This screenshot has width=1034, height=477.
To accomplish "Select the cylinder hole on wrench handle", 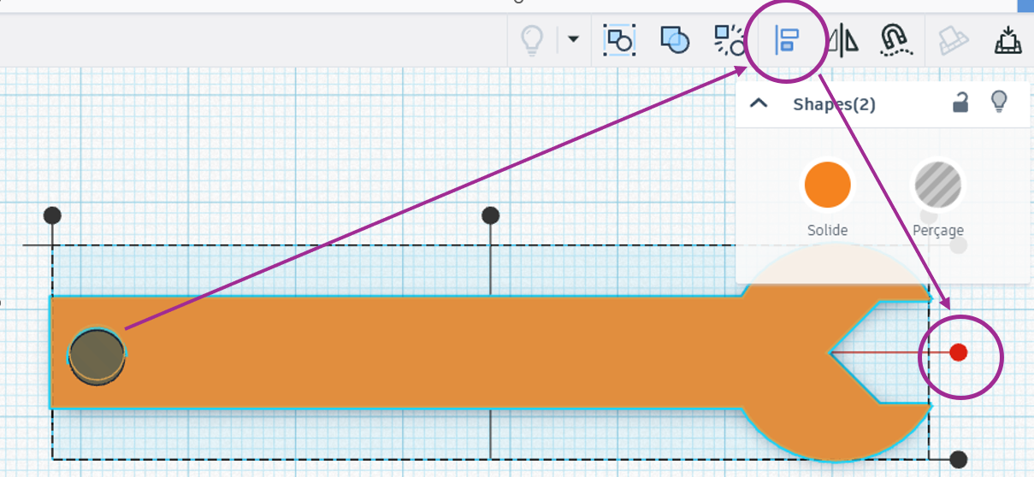I will tap(97, 354).
